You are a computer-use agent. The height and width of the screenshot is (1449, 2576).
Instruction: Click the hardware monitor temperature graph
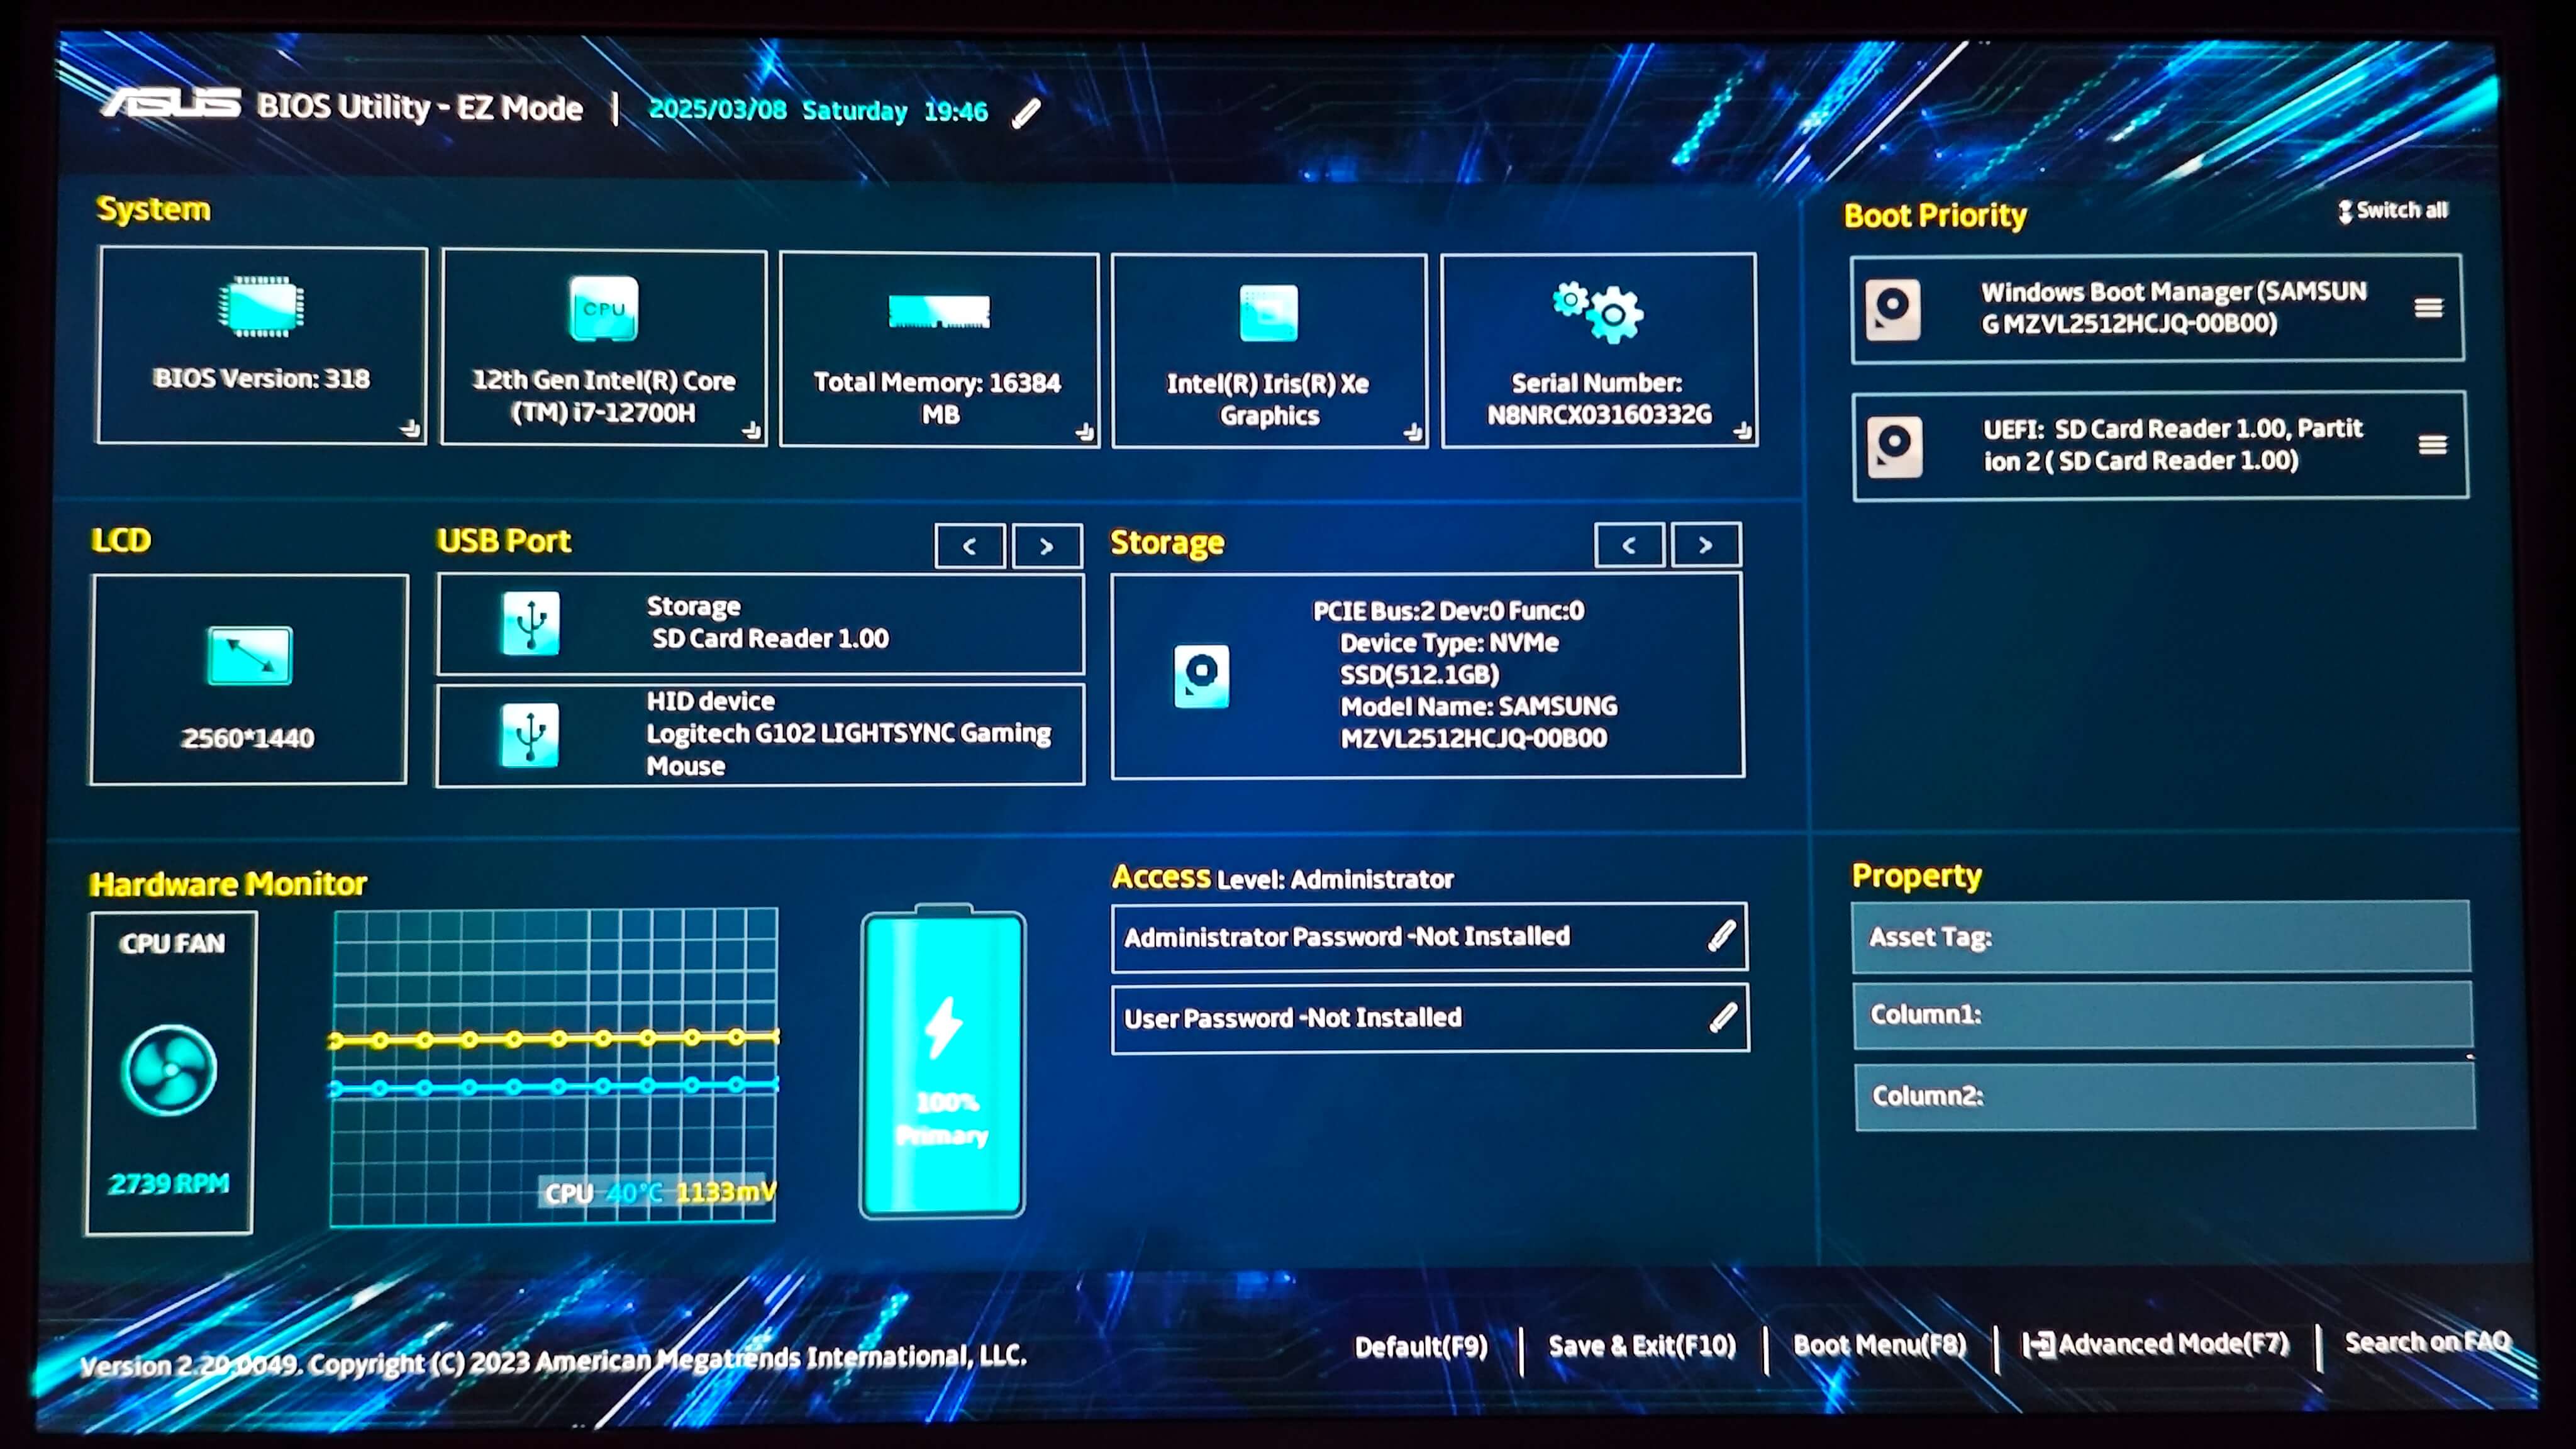coord(554,1067)
